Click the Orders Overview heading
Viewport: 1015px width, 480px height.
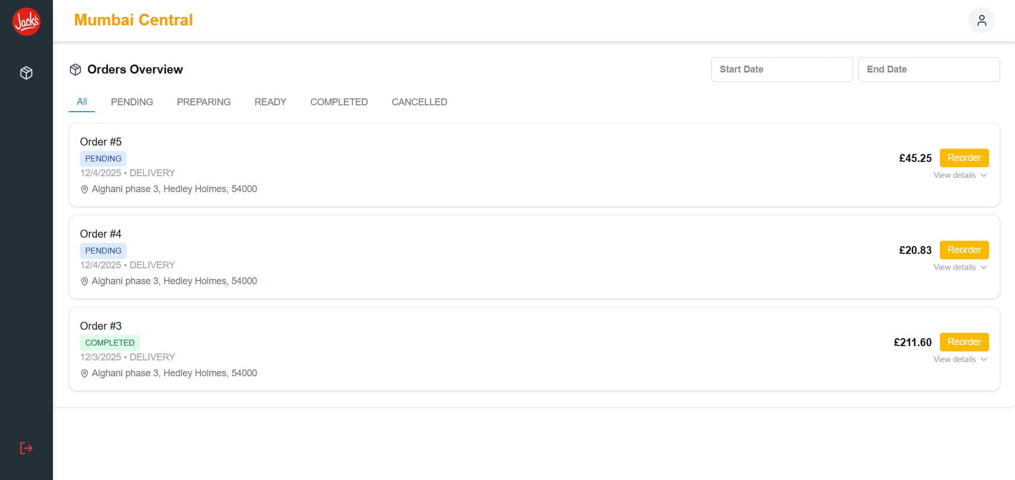pyautogui.click(x=135, y=69)
